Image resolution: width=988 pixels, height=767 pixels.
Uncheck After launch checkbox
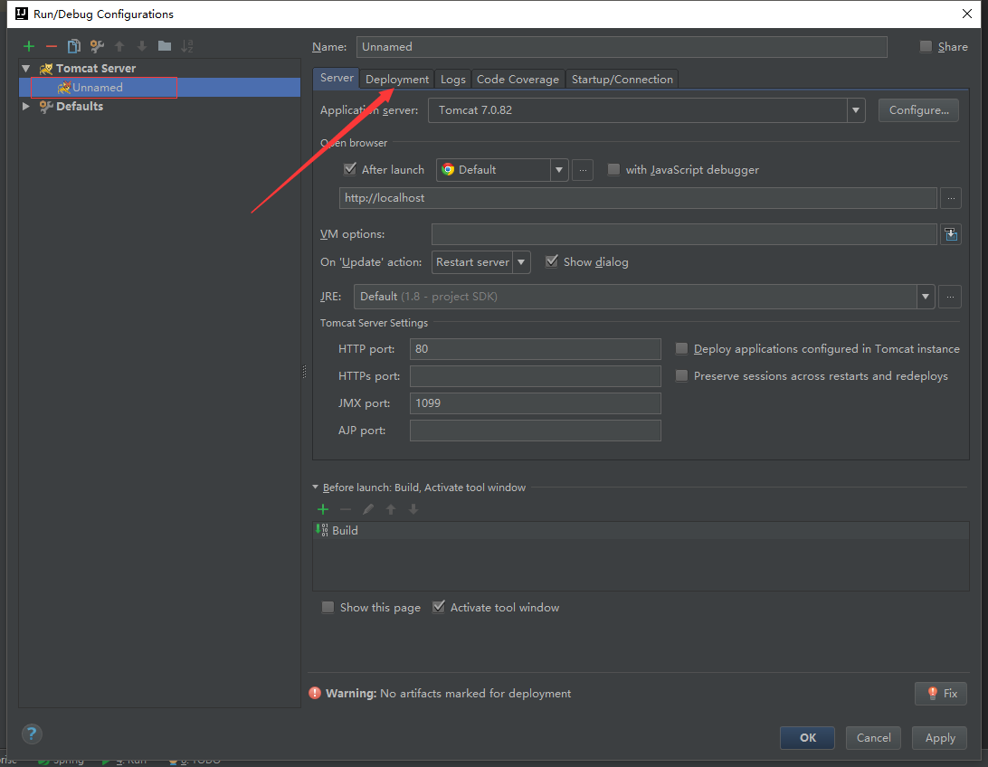(x=350, y=169)
